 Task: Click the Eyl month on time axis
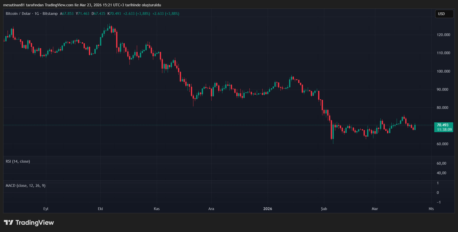coord(46,209)
